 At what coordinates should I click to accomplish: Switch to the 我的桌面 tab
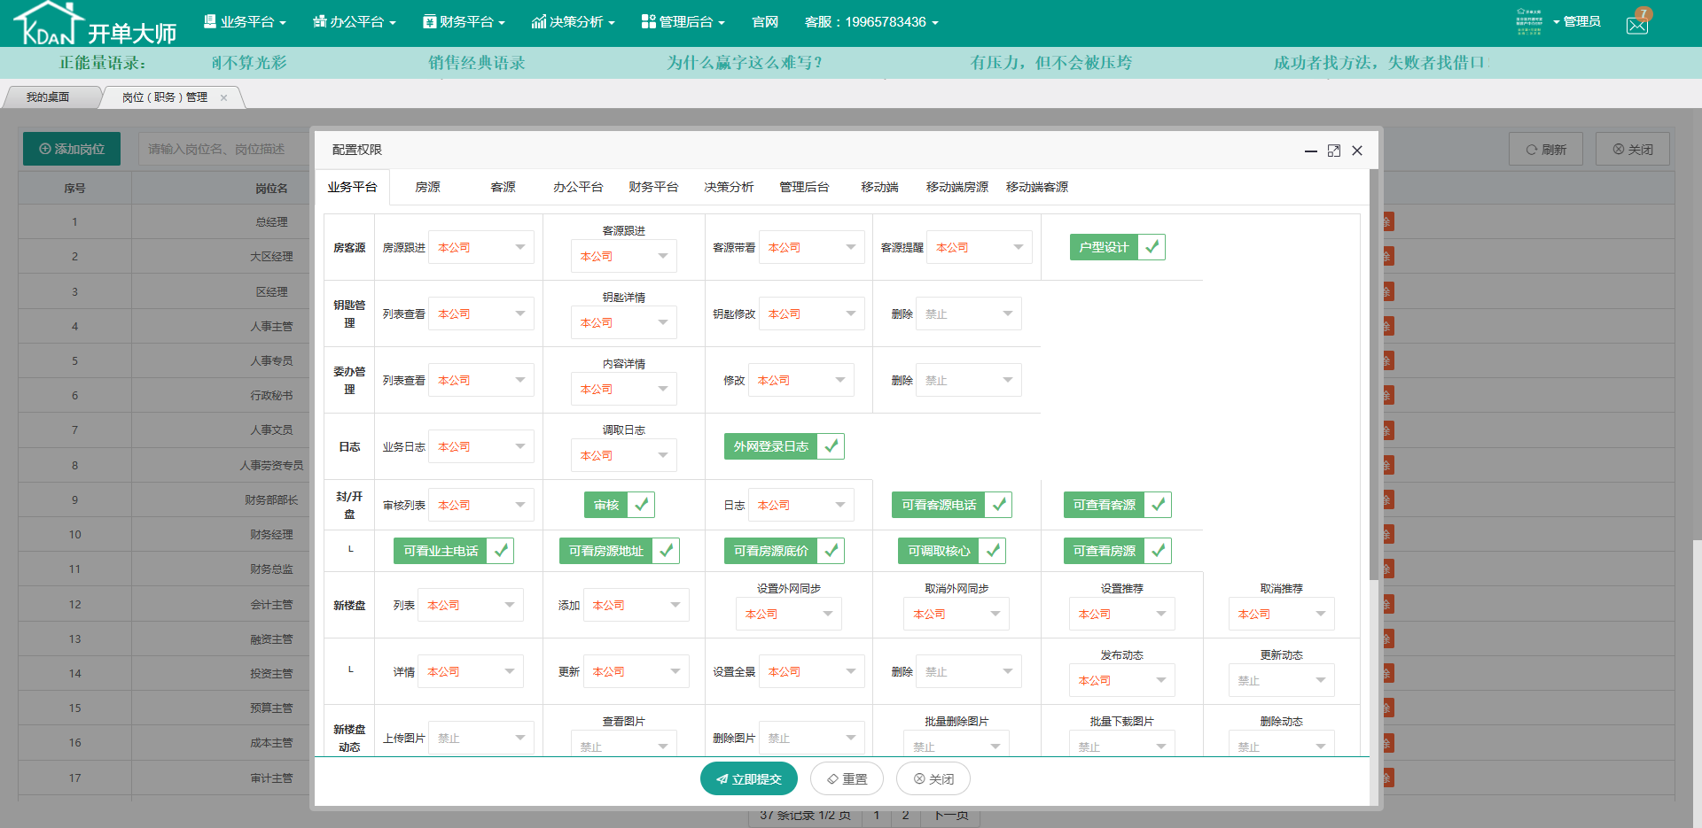tap(47, 97)
